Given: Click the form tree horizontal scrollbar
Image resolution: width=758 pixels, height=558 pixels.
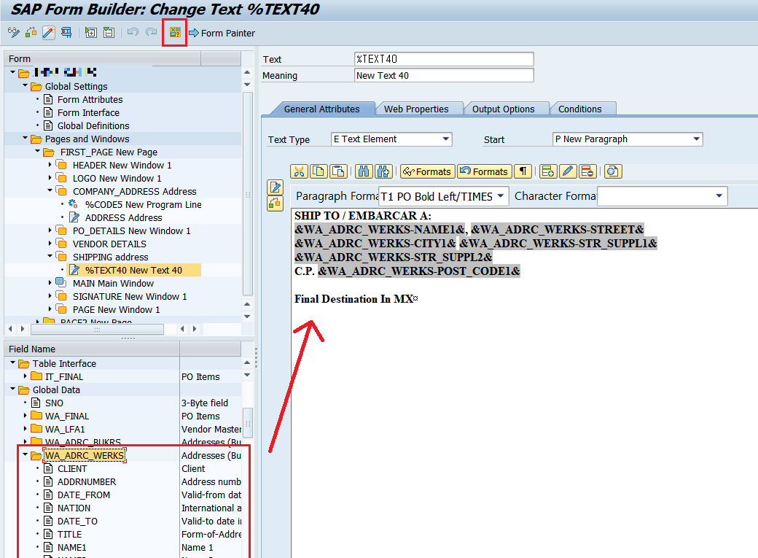Looking at the screenshot, I should pyautogui.click(x=97, y=329).
